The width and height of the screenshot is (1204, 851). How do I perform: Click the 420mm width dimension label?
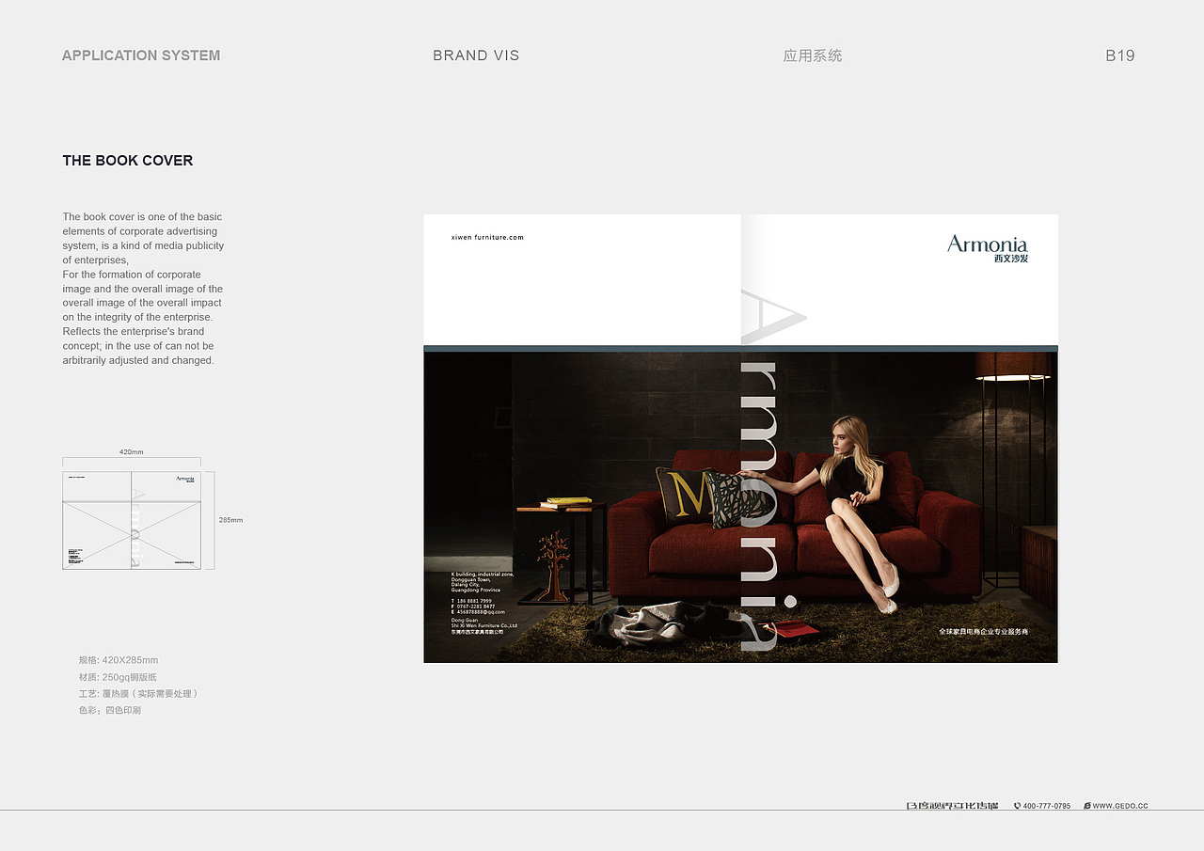(x=132, y=452)
